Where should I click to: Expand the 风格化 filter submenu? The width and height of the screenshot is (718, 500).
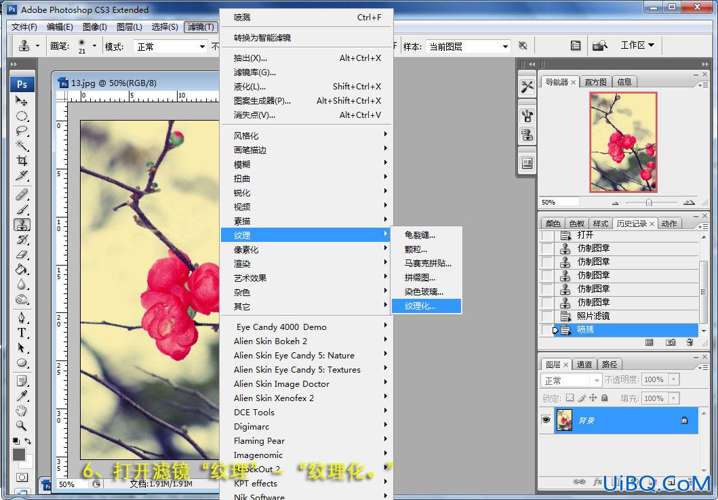tap(306, 136)
